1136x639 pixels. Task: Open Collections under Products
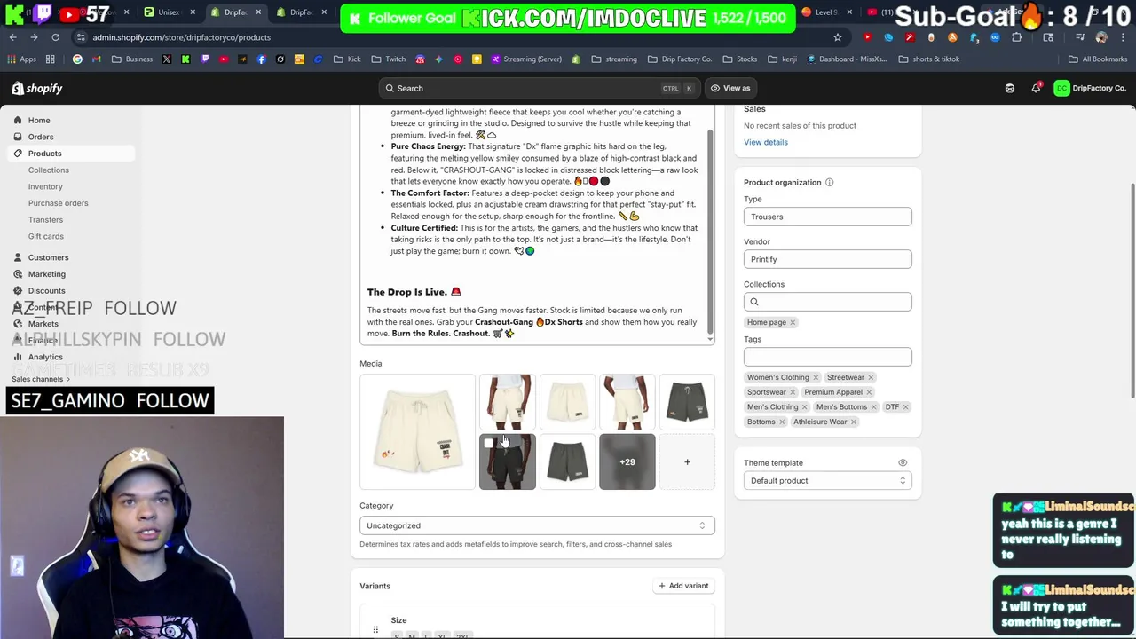pyautogui.click(x=48, y=170)
